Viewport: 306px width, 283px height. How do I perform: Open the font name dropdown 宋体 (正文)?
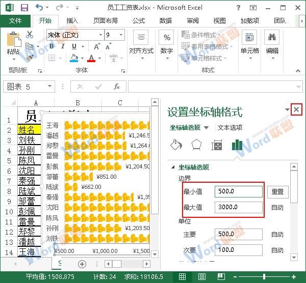(100, 35)
